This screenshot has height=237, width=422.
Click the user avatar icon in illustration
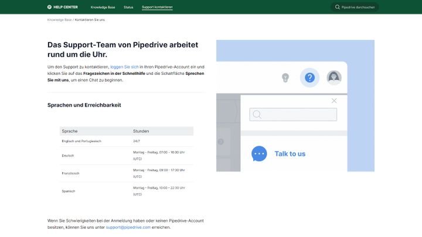(334, 78)
